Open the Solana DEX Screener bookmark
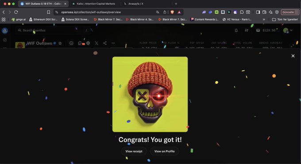 [75, 19]
